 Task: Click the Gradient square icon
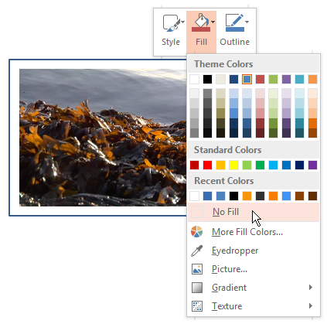coord(197,288)
